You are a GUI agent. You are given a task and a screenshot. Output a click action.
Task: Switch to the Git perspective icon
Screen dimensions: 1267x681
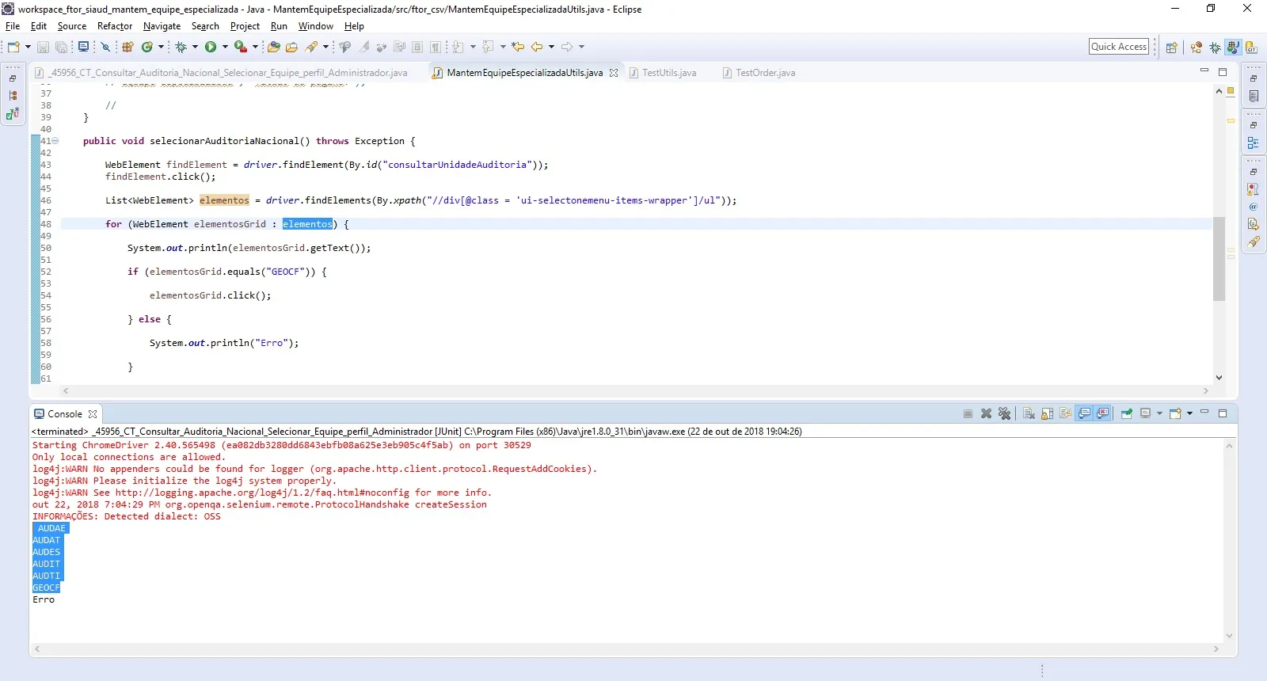pos(1251,48)
